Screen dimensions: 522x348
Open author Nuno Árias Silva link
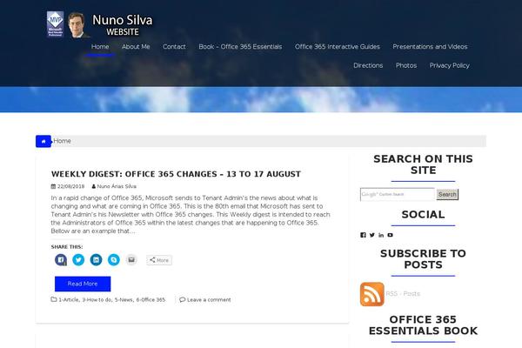[x=117, y=186]
